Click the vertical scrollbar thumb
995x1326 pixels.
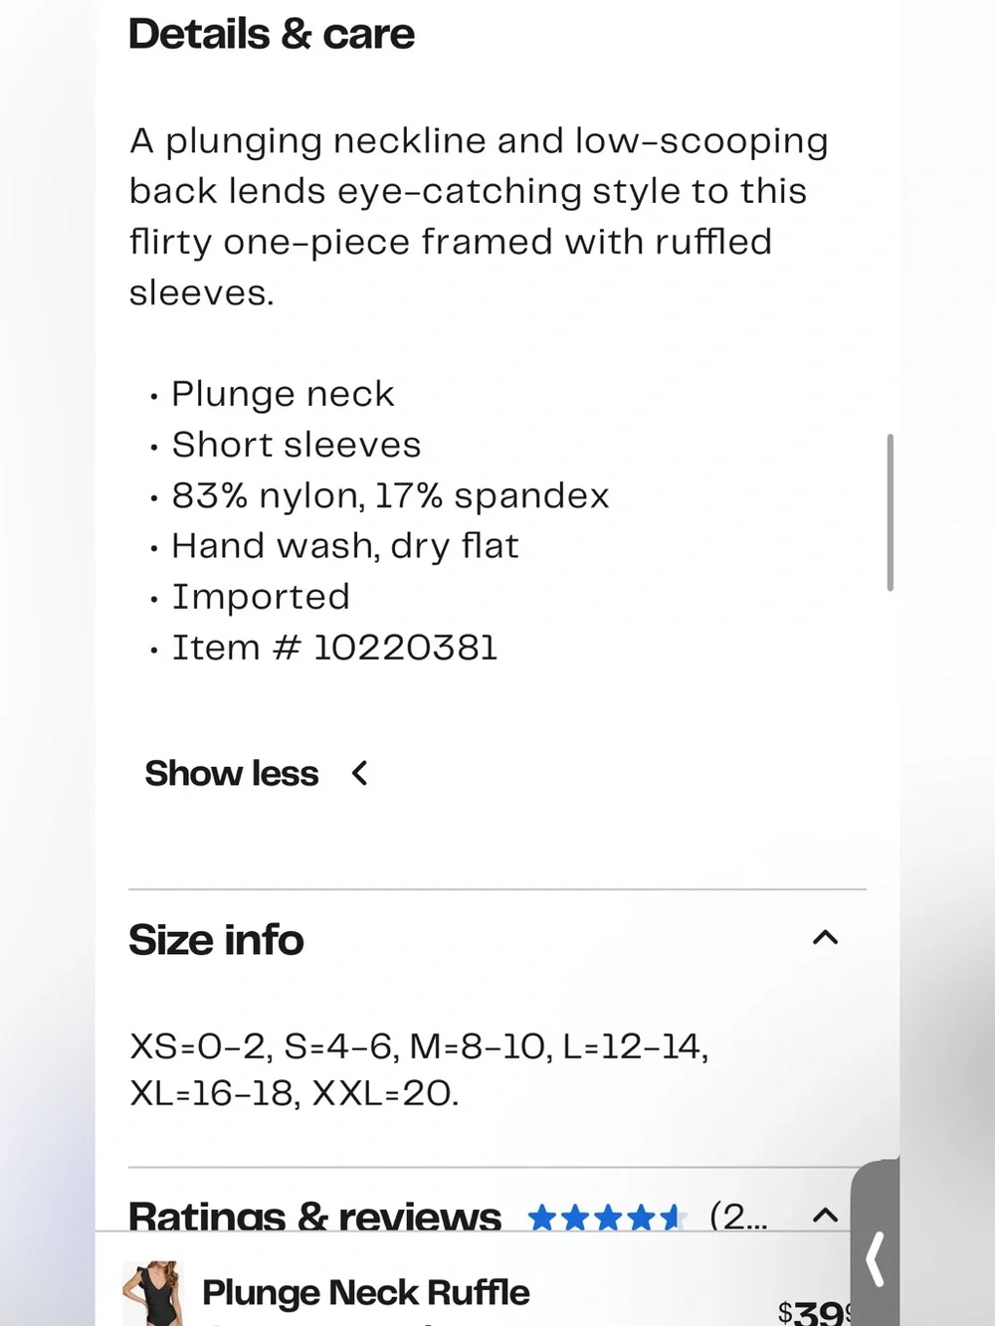tap(890, 512)
